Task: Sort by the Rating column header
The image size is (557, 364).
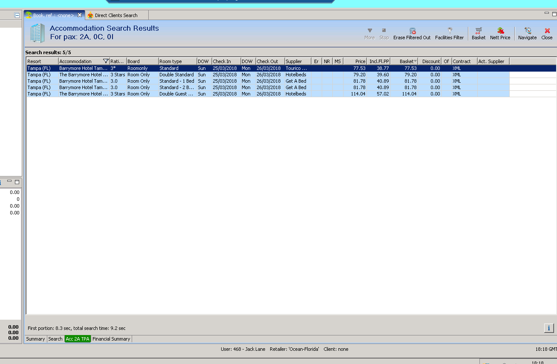Action: pos(118,61)
